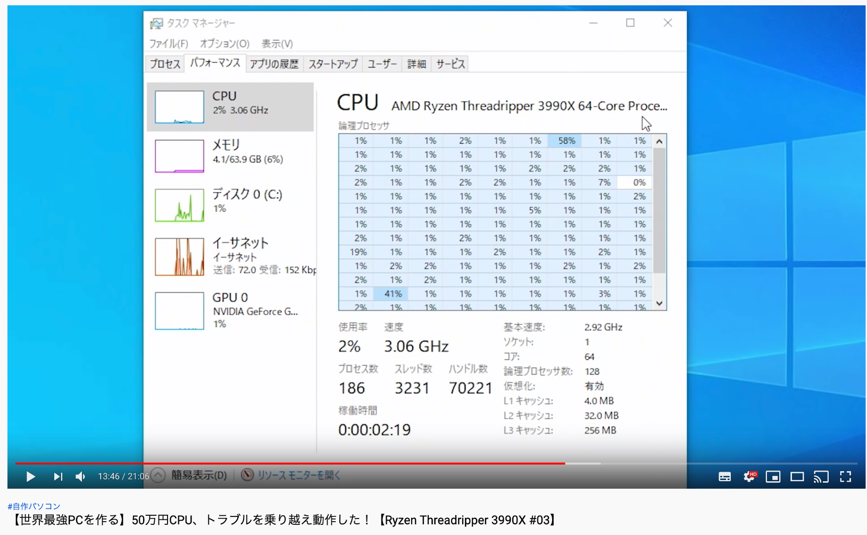Open the ファイル(F) menu
Screen dimensions: 867x535
[169, 44]
